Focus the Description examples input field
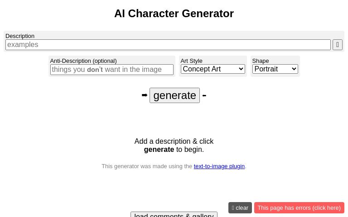This screenshot has width=348, height=217. tap(168, 45)
